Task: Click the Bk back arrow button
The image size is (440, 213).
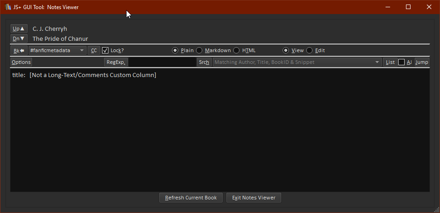Action: tap(19, 50)
